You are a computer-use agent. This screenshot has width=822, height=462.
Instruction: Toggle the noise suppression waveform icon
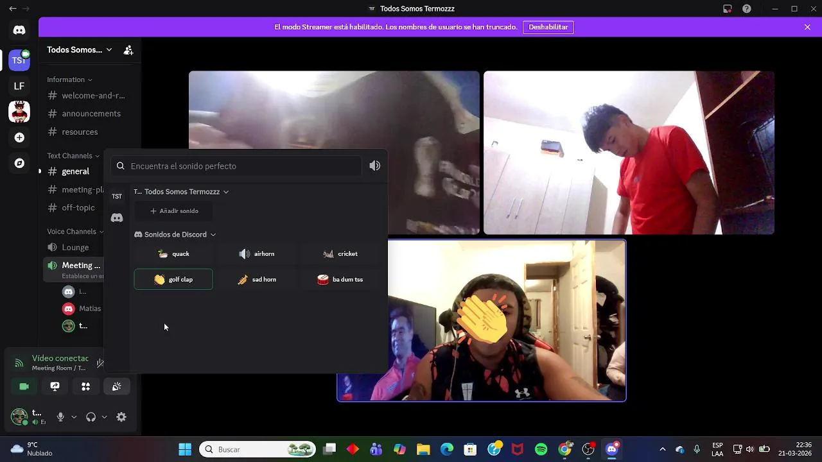[x=100, y=363]
